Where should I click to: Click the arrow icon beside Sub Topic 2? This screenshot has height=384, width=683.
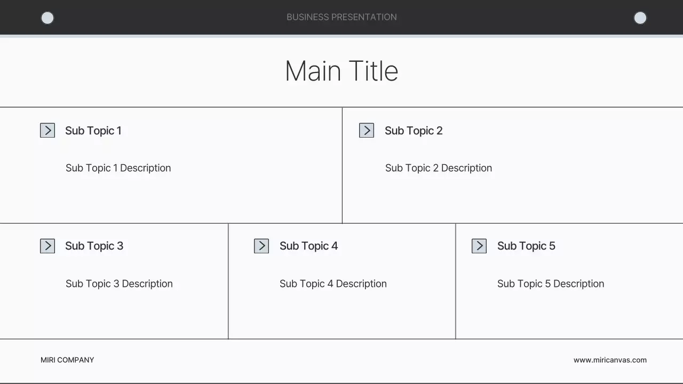pyautogui.click(x=367, y=131)
